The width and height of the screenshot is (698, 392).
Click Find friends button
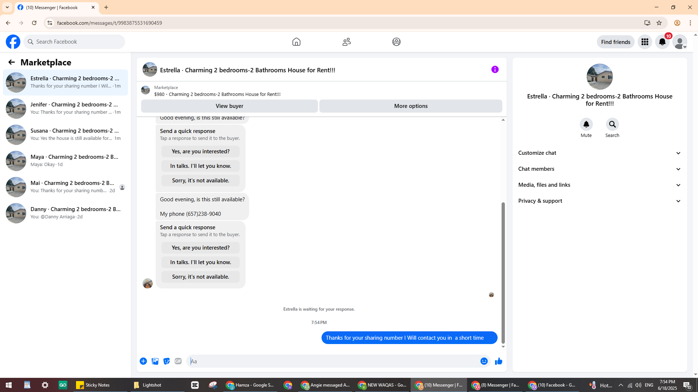(x=616, y=42)
